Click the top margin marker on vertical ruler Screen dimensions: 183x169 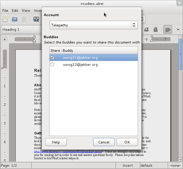point(2,68)
